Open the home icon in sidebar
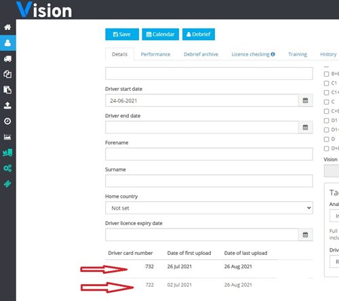339x301 pixels. [x=7, y=27]
